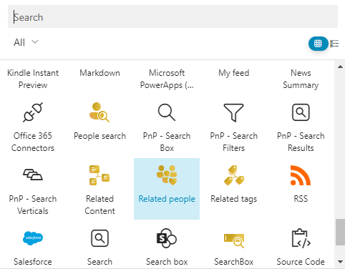Click the web part Search input field
Screen dimensions: 345x269
point(172,16)
